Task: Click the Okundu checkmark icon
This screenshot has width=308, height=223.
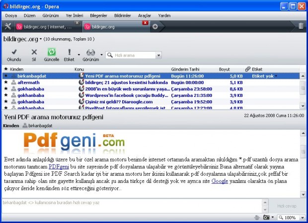Action: point(14,52)
